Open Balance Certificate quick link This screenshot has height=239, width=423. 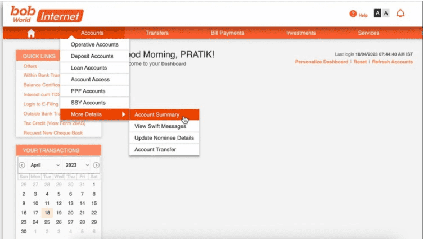42,85
